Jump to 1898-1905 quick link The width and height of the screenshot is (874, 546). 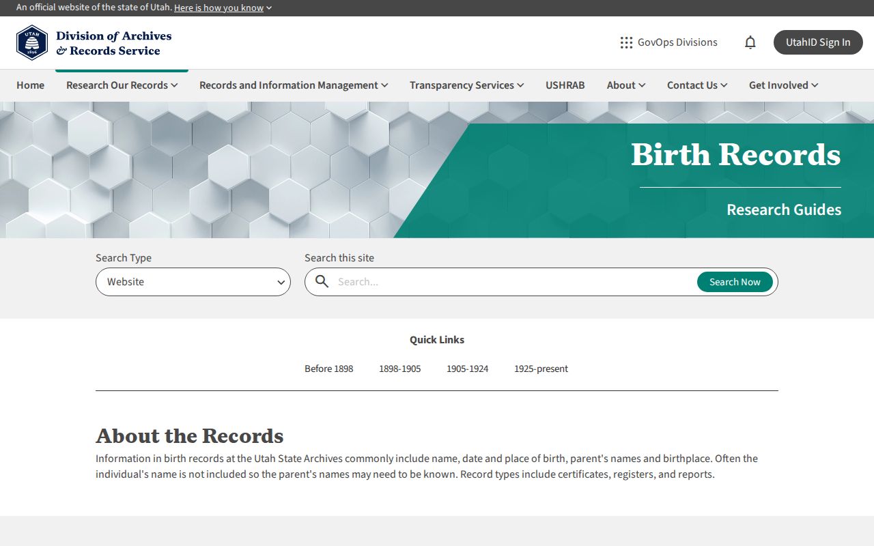point(400,369)
